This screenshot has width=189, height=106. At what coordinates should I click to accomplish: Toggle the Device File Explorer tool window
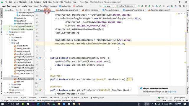click(188, 74)
